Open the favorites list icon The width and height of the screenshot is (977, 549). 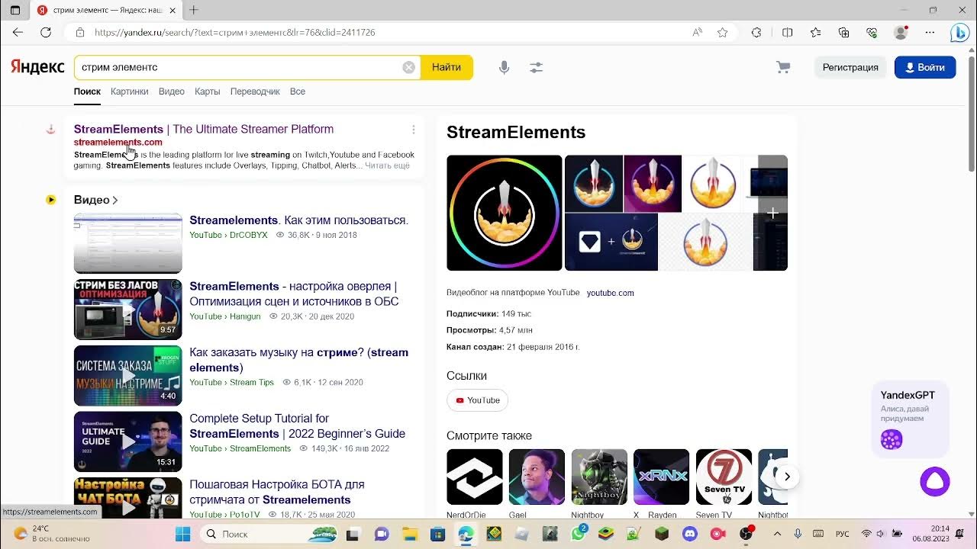coord(815,33)
